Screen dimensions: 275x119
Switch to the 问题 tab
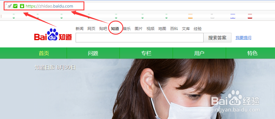[93, 53]
